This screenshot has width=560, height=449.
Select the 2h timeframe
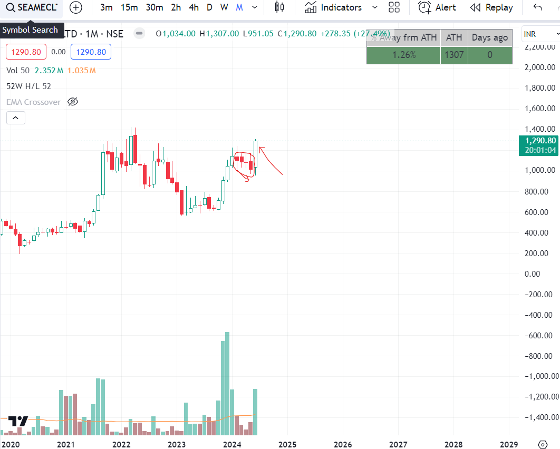pyautogui.click(x=176, y=7)
